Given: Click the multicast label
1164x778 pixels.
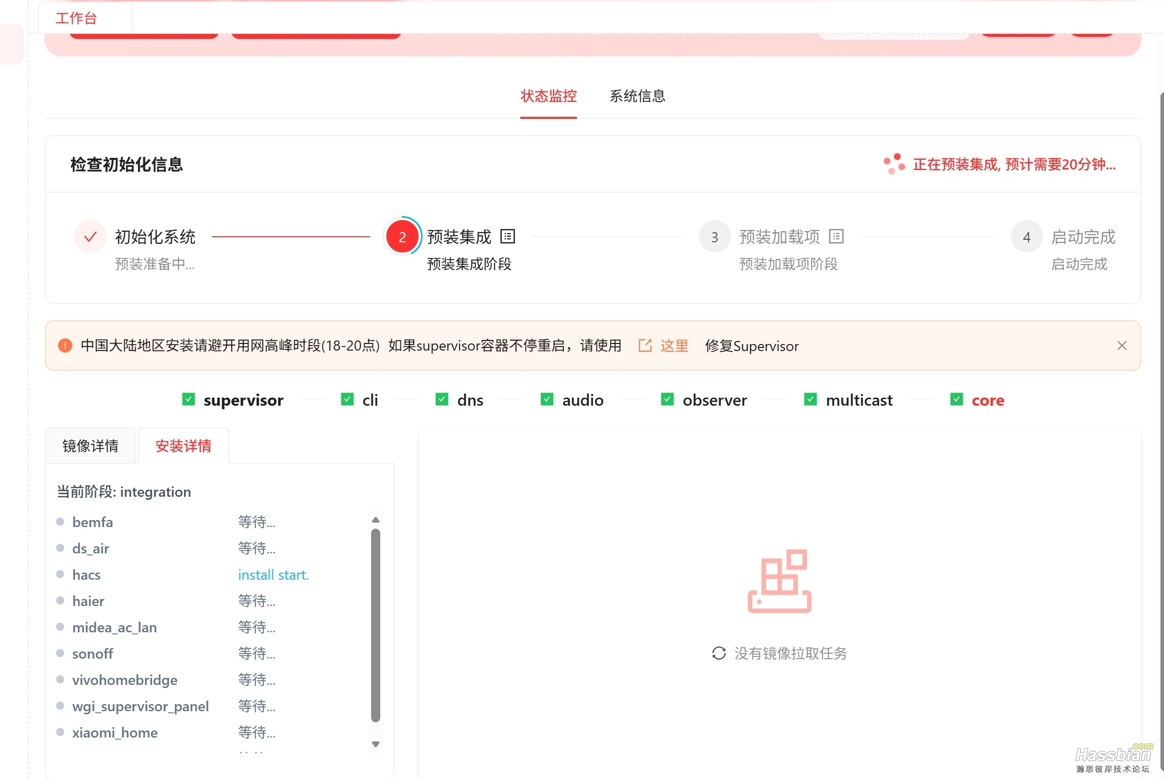Looking at the screenshot, I should (859, 400).
